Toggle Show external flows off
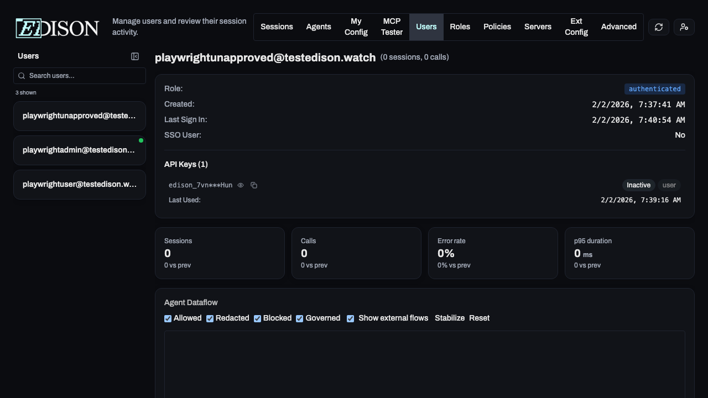Image resolution: width=708 pixels, height=398 pixels. [350, 318]
